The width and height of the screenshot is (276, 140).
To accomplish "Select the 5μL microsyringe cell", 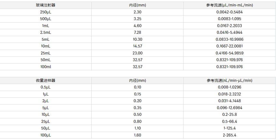I will point(46,108).
